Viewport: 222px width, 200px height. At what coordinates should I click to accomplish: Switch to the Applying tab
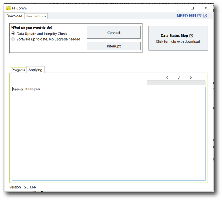(x=35, y=70)
